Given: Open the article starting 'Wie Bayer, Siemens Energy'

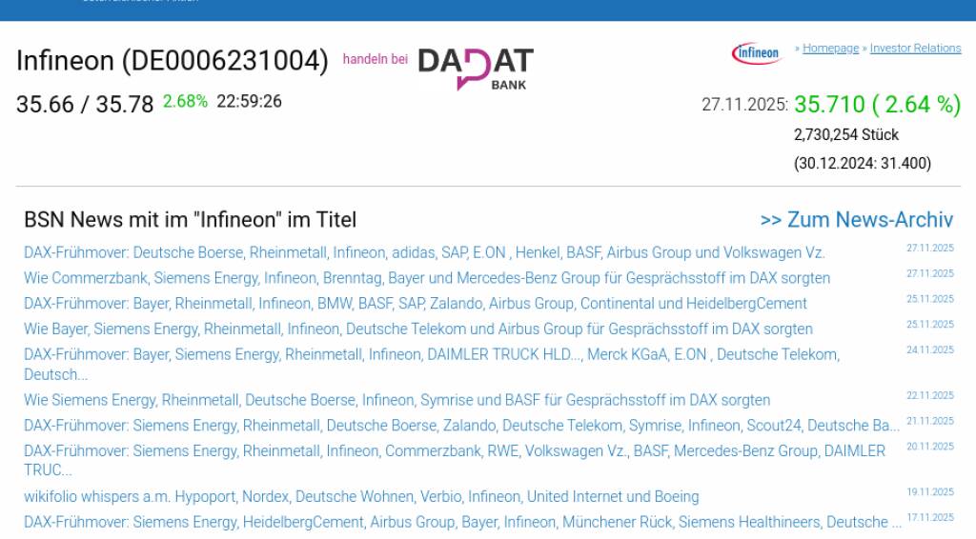Looking at the screenshot, I should [x=417, y=329].
